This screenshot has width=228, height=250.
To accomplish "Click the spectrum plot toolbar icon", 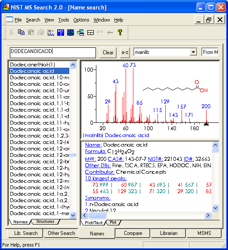I will tap(51, 32).
